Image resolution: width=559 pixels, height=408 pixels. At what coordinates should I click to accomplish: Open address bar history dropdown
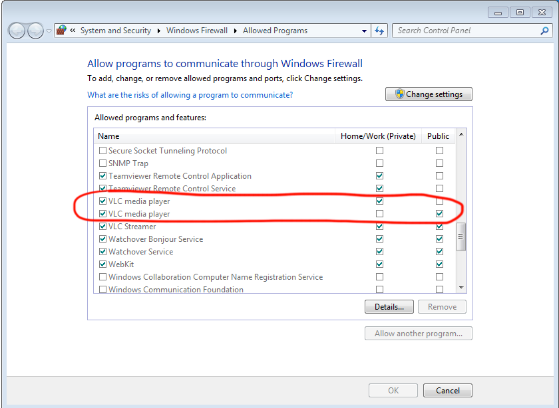[x=364, y=31]
